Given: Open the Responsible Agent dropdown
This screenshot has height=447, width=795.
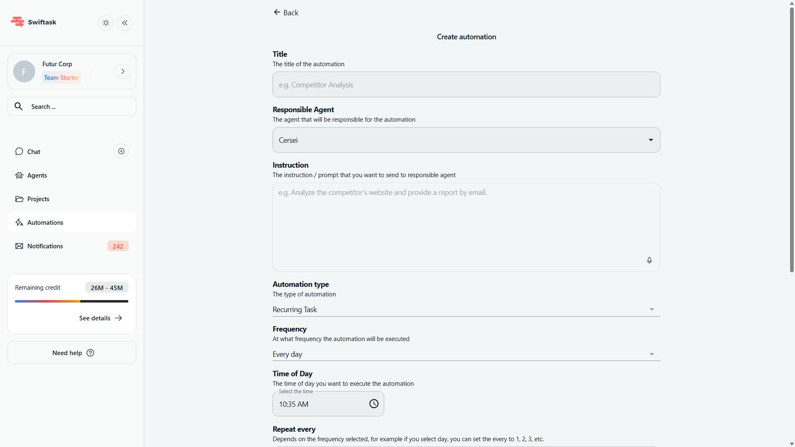Looking at the screenshot, I should click(466, 140).
